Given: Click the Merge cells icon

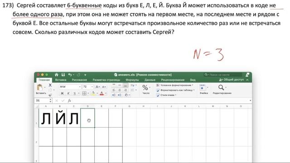Looking at the screenshot, I should point(132,90).
